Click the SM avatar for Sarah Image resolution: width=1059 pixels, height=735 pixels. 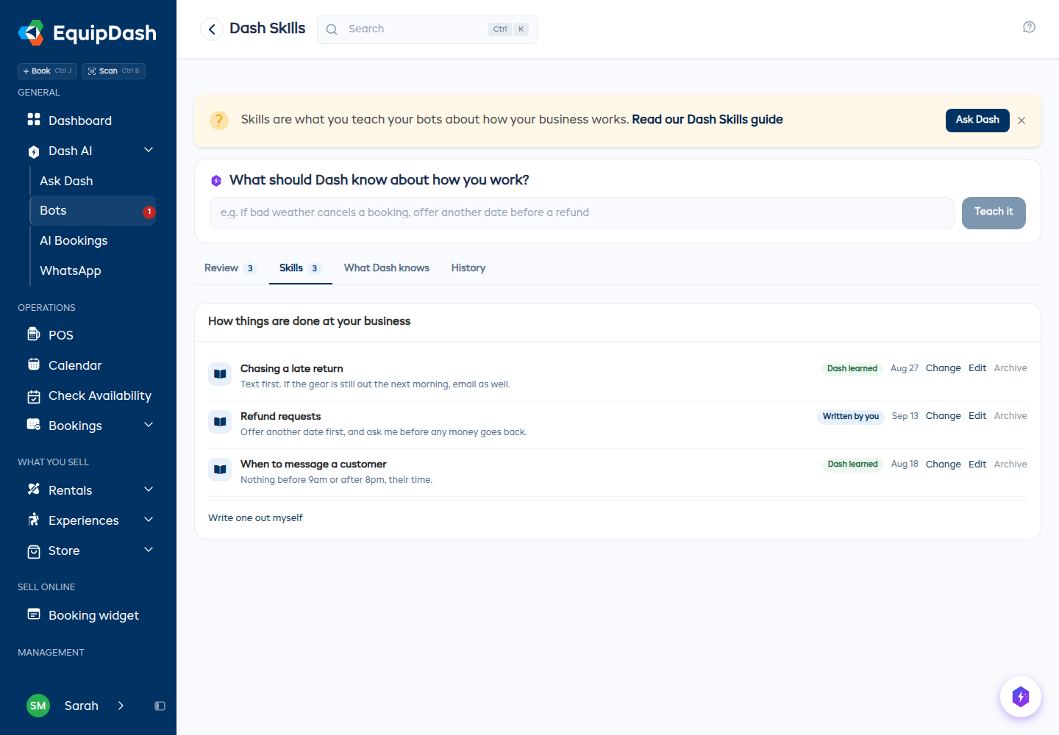pos(38,706)
